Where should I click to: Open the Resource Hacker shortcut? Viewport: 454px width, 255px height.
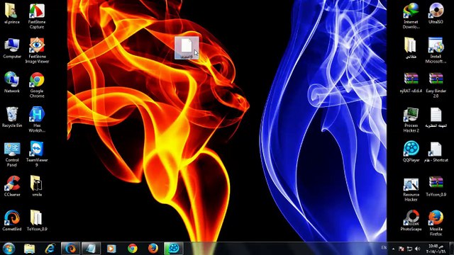click(411, 189)
